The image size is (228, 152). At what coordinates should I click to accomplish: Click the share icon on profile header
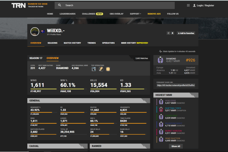(168, 33)
